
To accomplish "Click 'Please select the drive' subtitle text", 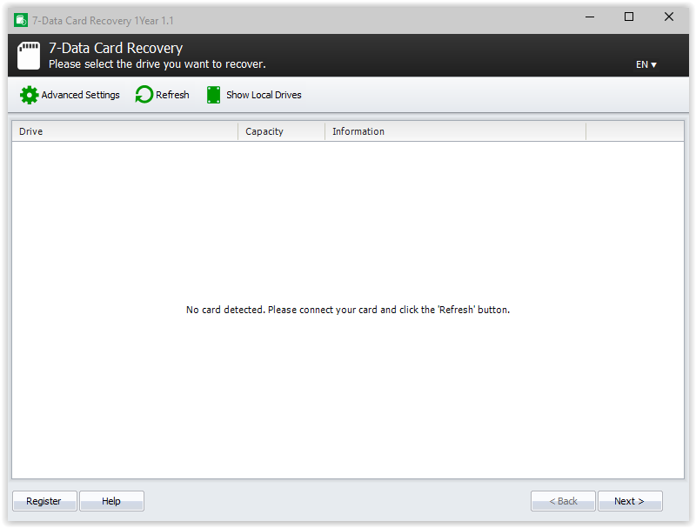I will click(x=157, y=64).
